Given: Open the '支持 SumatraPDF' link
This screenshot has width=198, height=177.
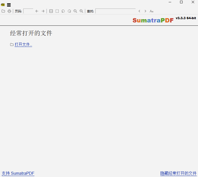Looking at the screenshot, I should click(18, 173).
